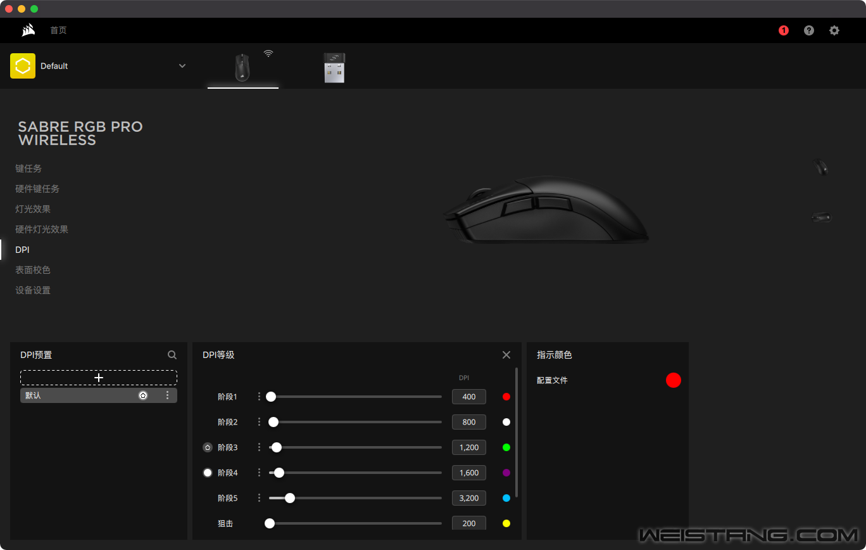
Task: Switch to upper mouse view thumbnail
Action: [821, 167]
